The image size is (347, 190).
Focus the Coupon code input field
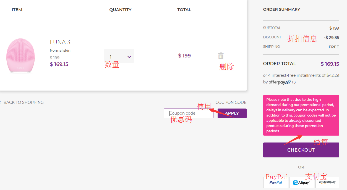coord(188,113)
